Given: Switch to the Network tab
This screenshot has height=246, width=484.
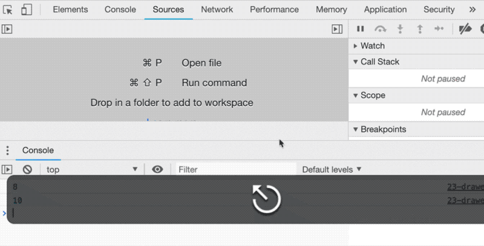Looking at the screenshot, I should pos(217,10).
